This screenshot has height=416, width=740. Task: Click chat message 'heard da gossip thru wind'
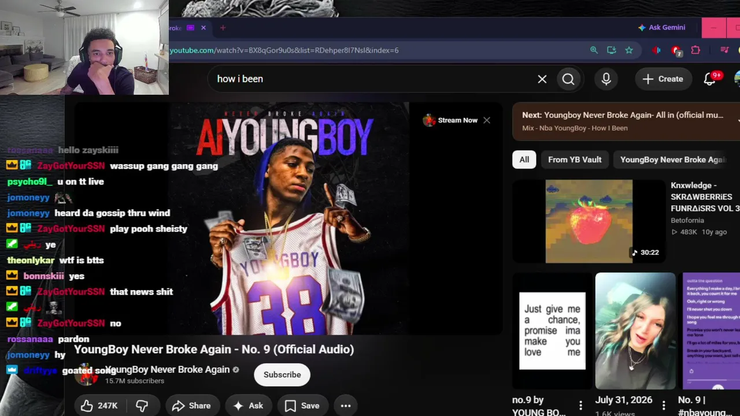click(112, 213)
